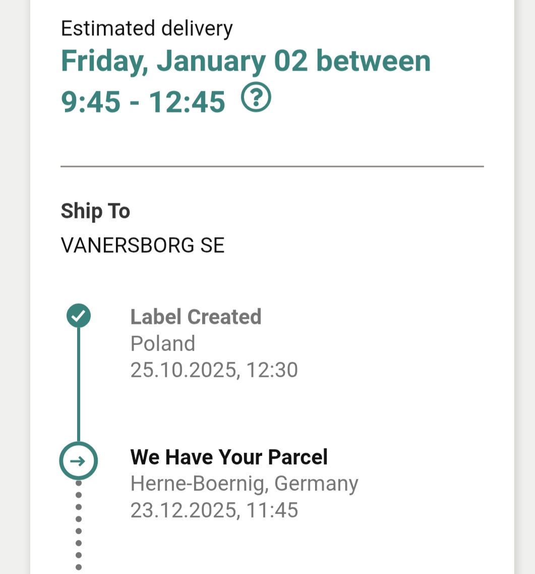Click the Germany country text
This screenshot has height=574, width=535.
pos(316,484)
